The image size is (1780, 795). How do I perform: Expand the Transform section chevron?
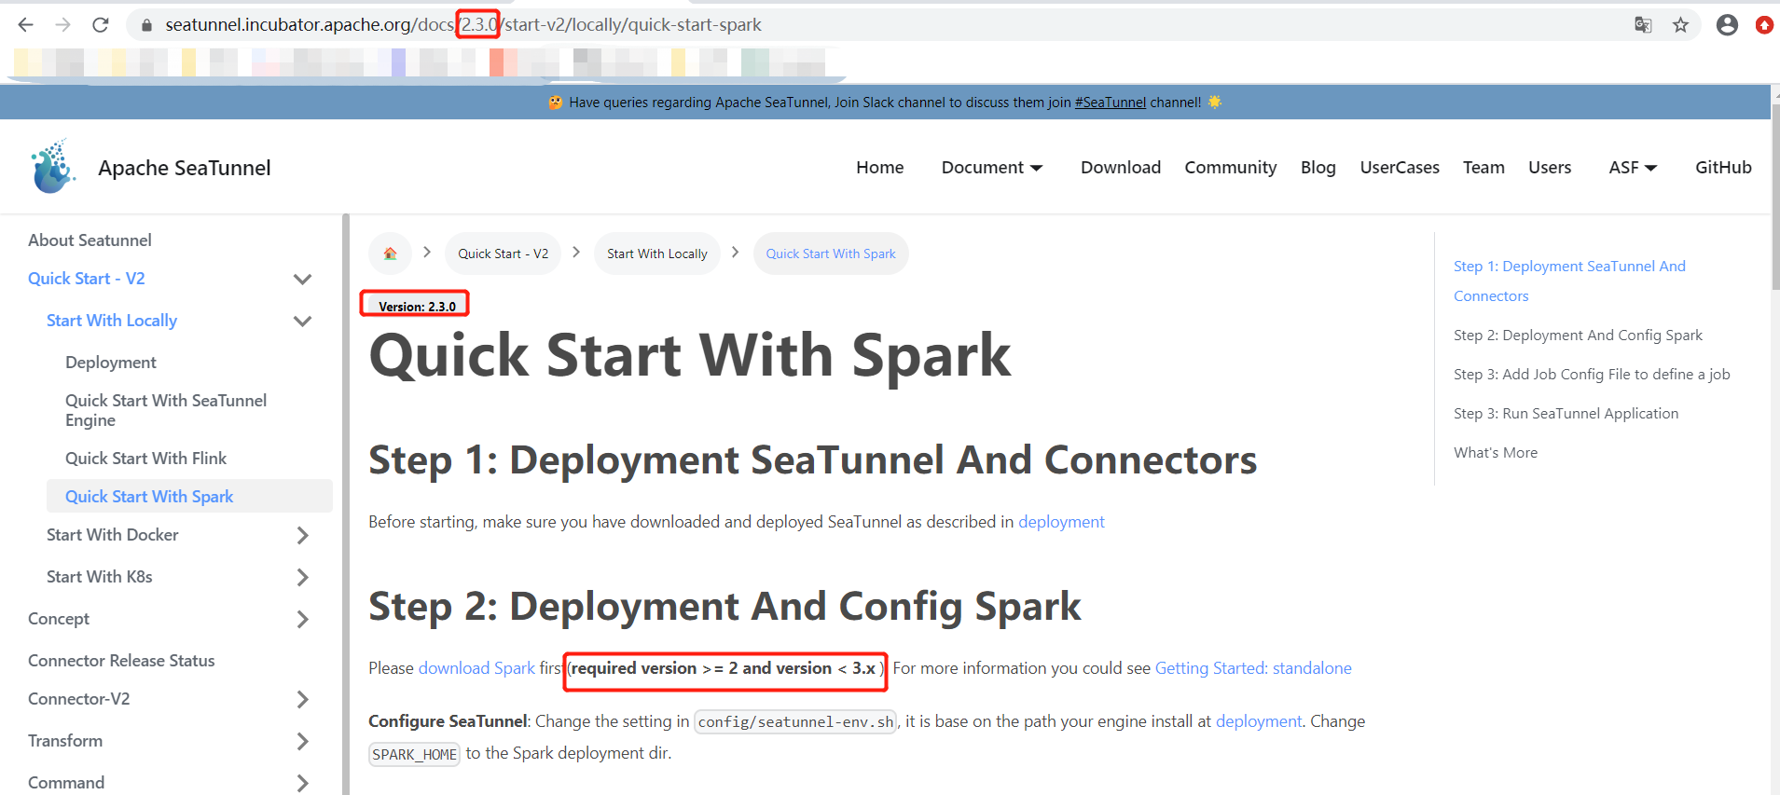(x=302, y=741)
